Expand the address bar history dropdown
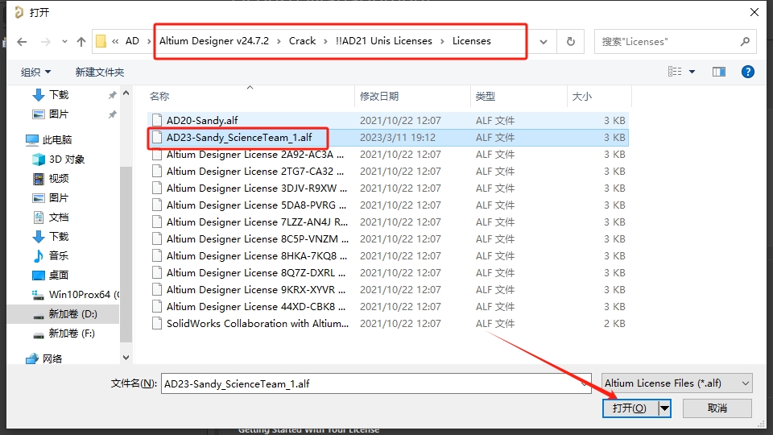Screen dimensions: 773x435 click(x=544, y=42)
